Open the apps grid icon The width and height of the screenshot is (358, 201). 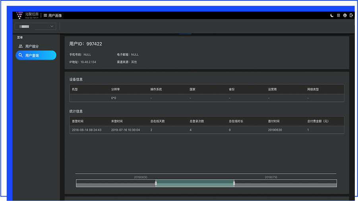339,15
